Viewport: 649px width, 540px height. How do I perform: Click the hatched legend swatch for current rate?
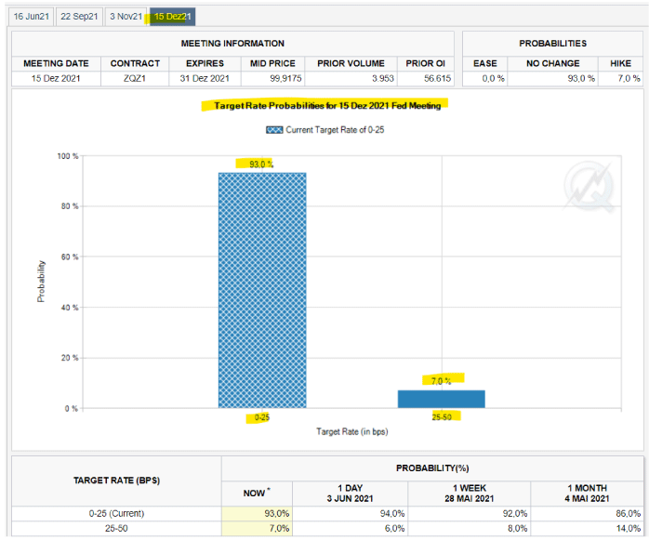pos(274,130)
